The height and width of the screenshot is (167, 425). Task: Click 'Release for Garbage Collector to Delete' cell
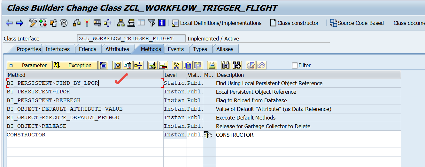pyautogui.click(x=308, y=126)
